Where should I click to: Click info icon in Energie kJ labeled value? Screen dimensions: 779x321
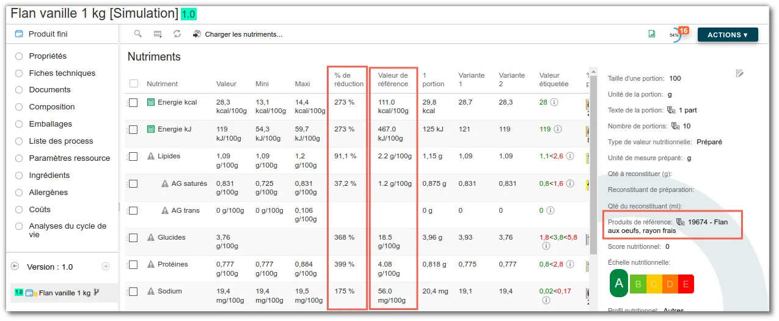point(558,129)
